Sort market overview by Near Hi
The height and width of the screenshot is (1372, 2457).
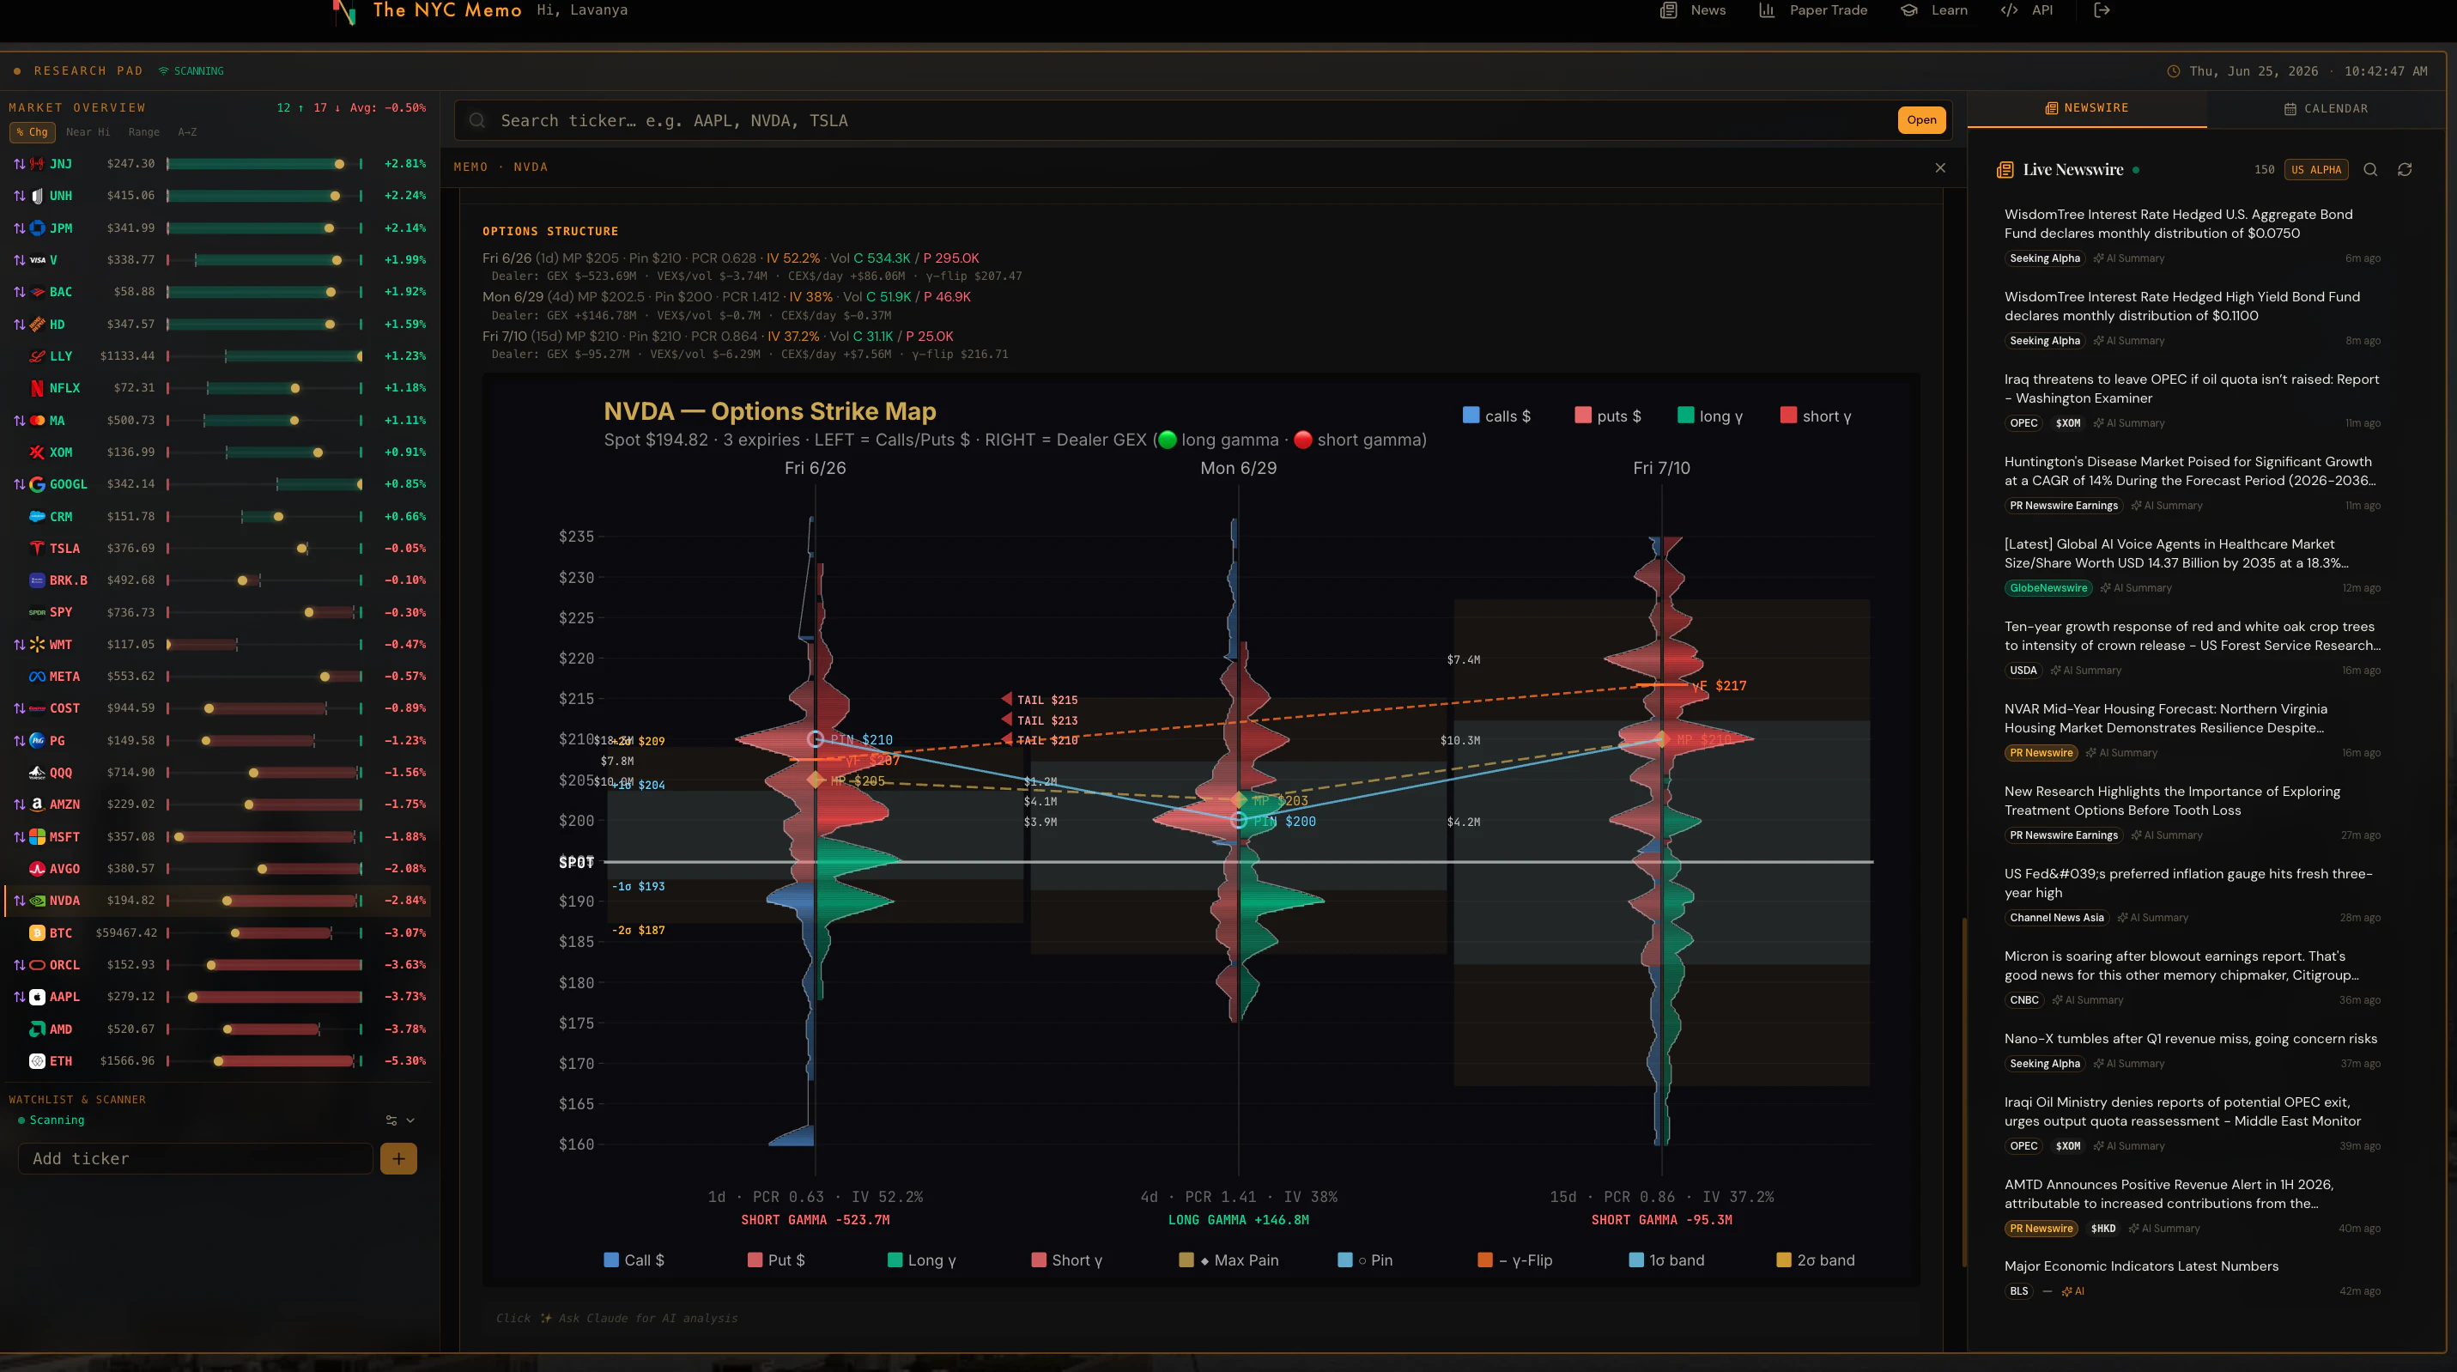coord(88,132)
